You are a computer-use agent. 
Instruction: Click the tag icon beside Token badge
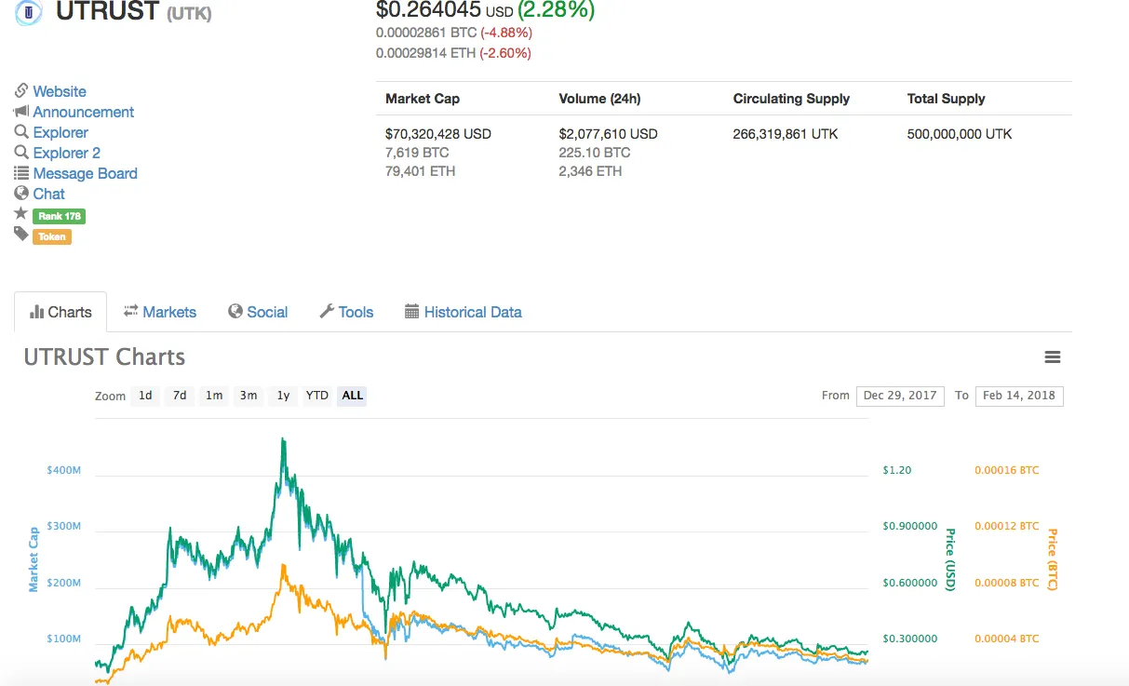[x=21, y=234]
